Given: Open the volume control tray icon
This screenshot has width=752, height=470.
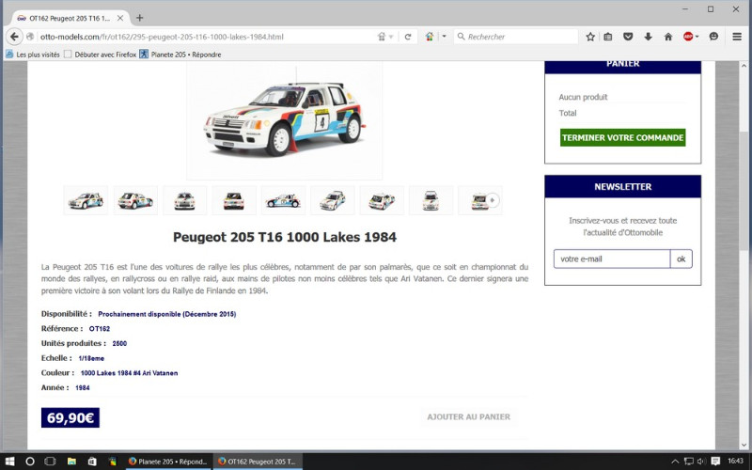Looking at the screenshot, I should 700,462.
